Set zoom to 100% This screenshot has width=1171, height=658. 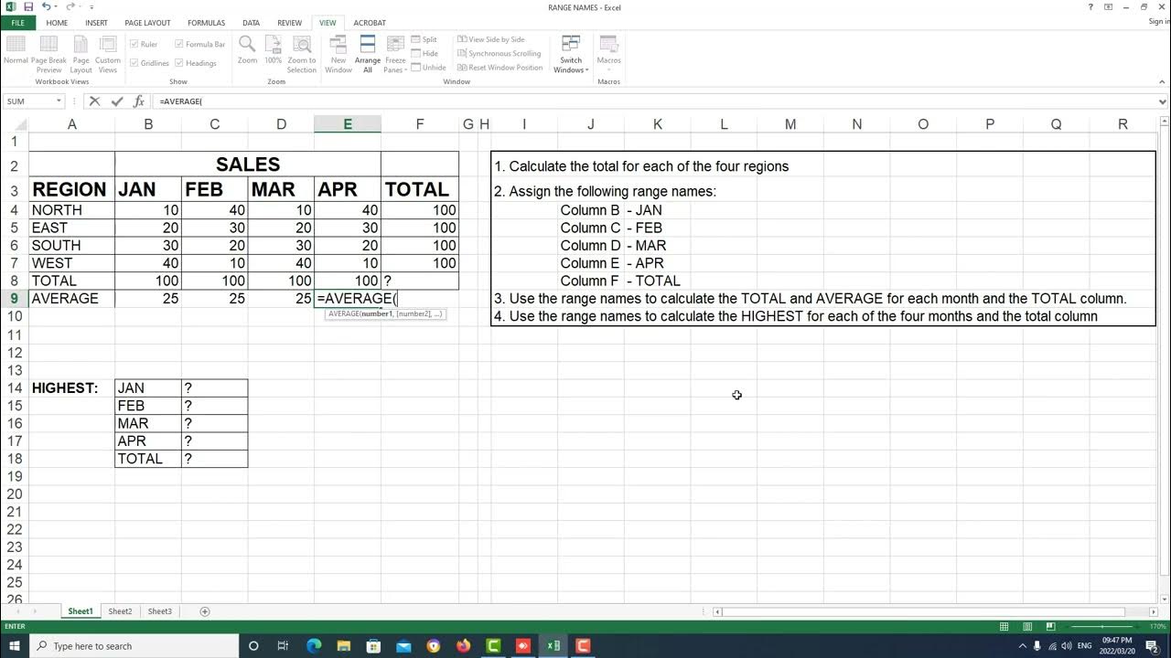click(274, 50)
